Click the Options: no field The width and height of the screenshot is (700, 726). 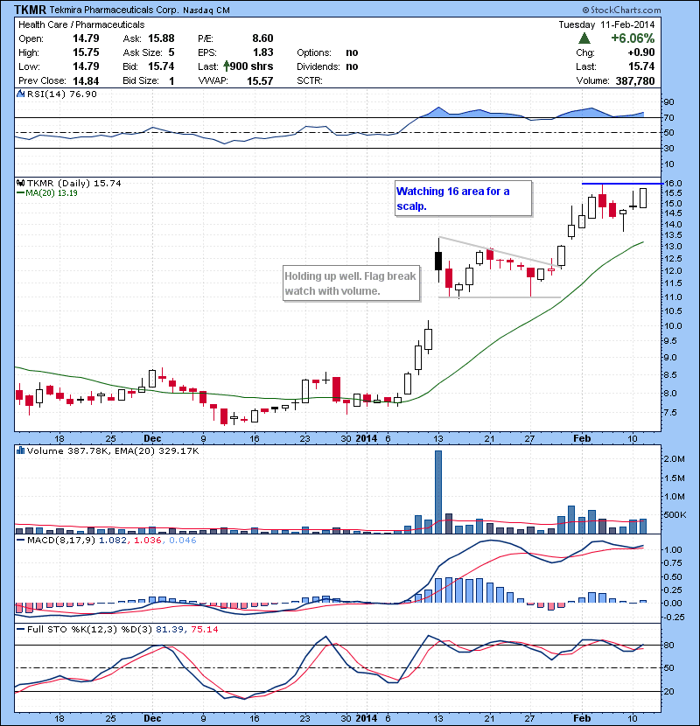[327, 52]
